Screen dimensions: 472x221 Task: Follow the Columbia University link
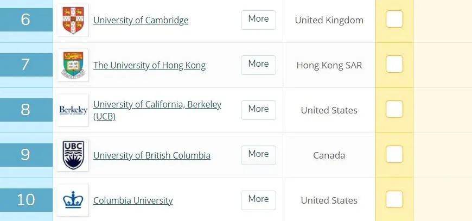(x=133, y=200)
